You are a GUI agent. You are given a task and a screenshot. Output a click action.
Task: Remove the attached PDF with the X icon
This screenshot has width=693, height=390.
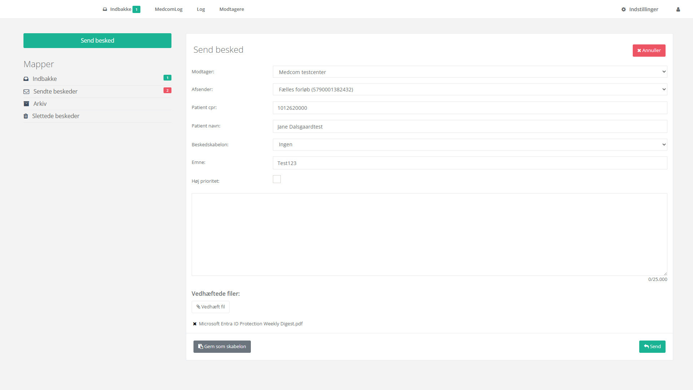pyautogui.click(x=195, y=324)
